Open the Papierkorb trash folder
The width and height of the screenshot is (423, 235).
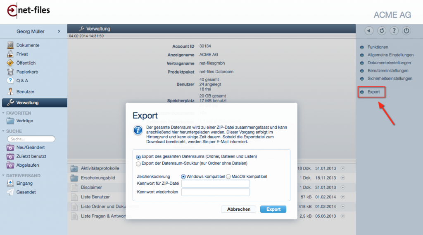(x=27, y=72)
